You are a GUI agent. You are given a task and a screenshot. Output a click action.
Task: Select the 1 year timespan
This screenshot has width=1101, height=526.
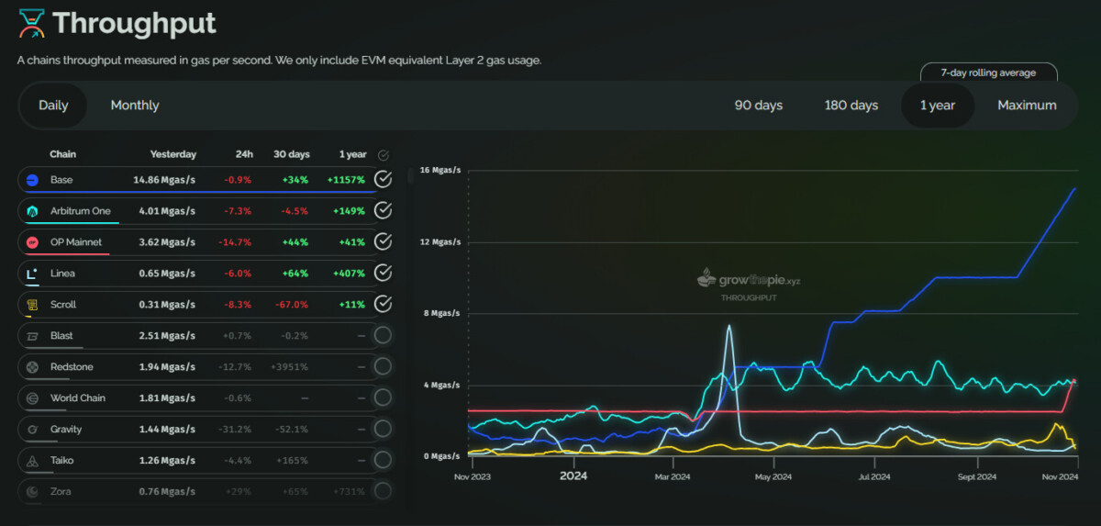[938, 106]
